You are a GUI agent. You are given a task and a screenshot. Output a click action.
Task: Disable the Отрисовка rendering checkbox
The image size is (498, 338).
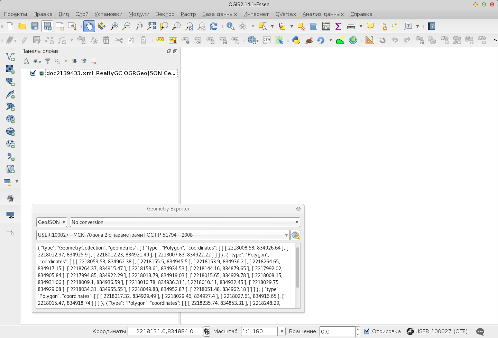[x=367, y=331]
